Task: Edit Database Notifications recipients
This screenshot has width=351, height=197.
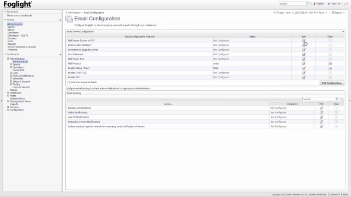Action: point(321,108)
